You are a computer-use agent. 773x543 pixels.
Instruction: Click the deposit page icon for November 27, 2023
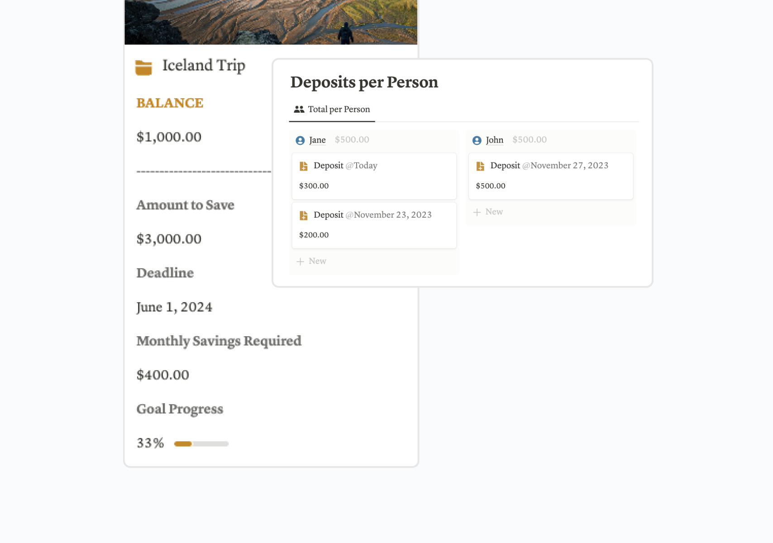click(x=481, y=166)
